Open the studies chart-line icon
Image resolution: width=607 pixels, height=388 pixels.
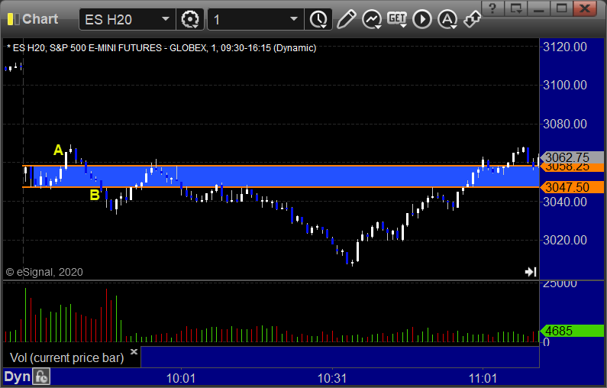(x=372, y=19)
